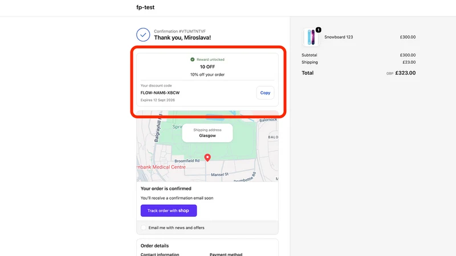Click the red map location pin

point(207,158)
